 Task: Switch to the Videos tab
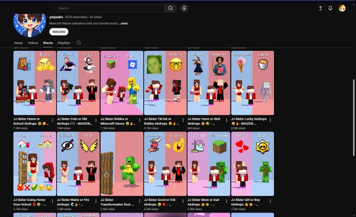(x=33, y=42)
